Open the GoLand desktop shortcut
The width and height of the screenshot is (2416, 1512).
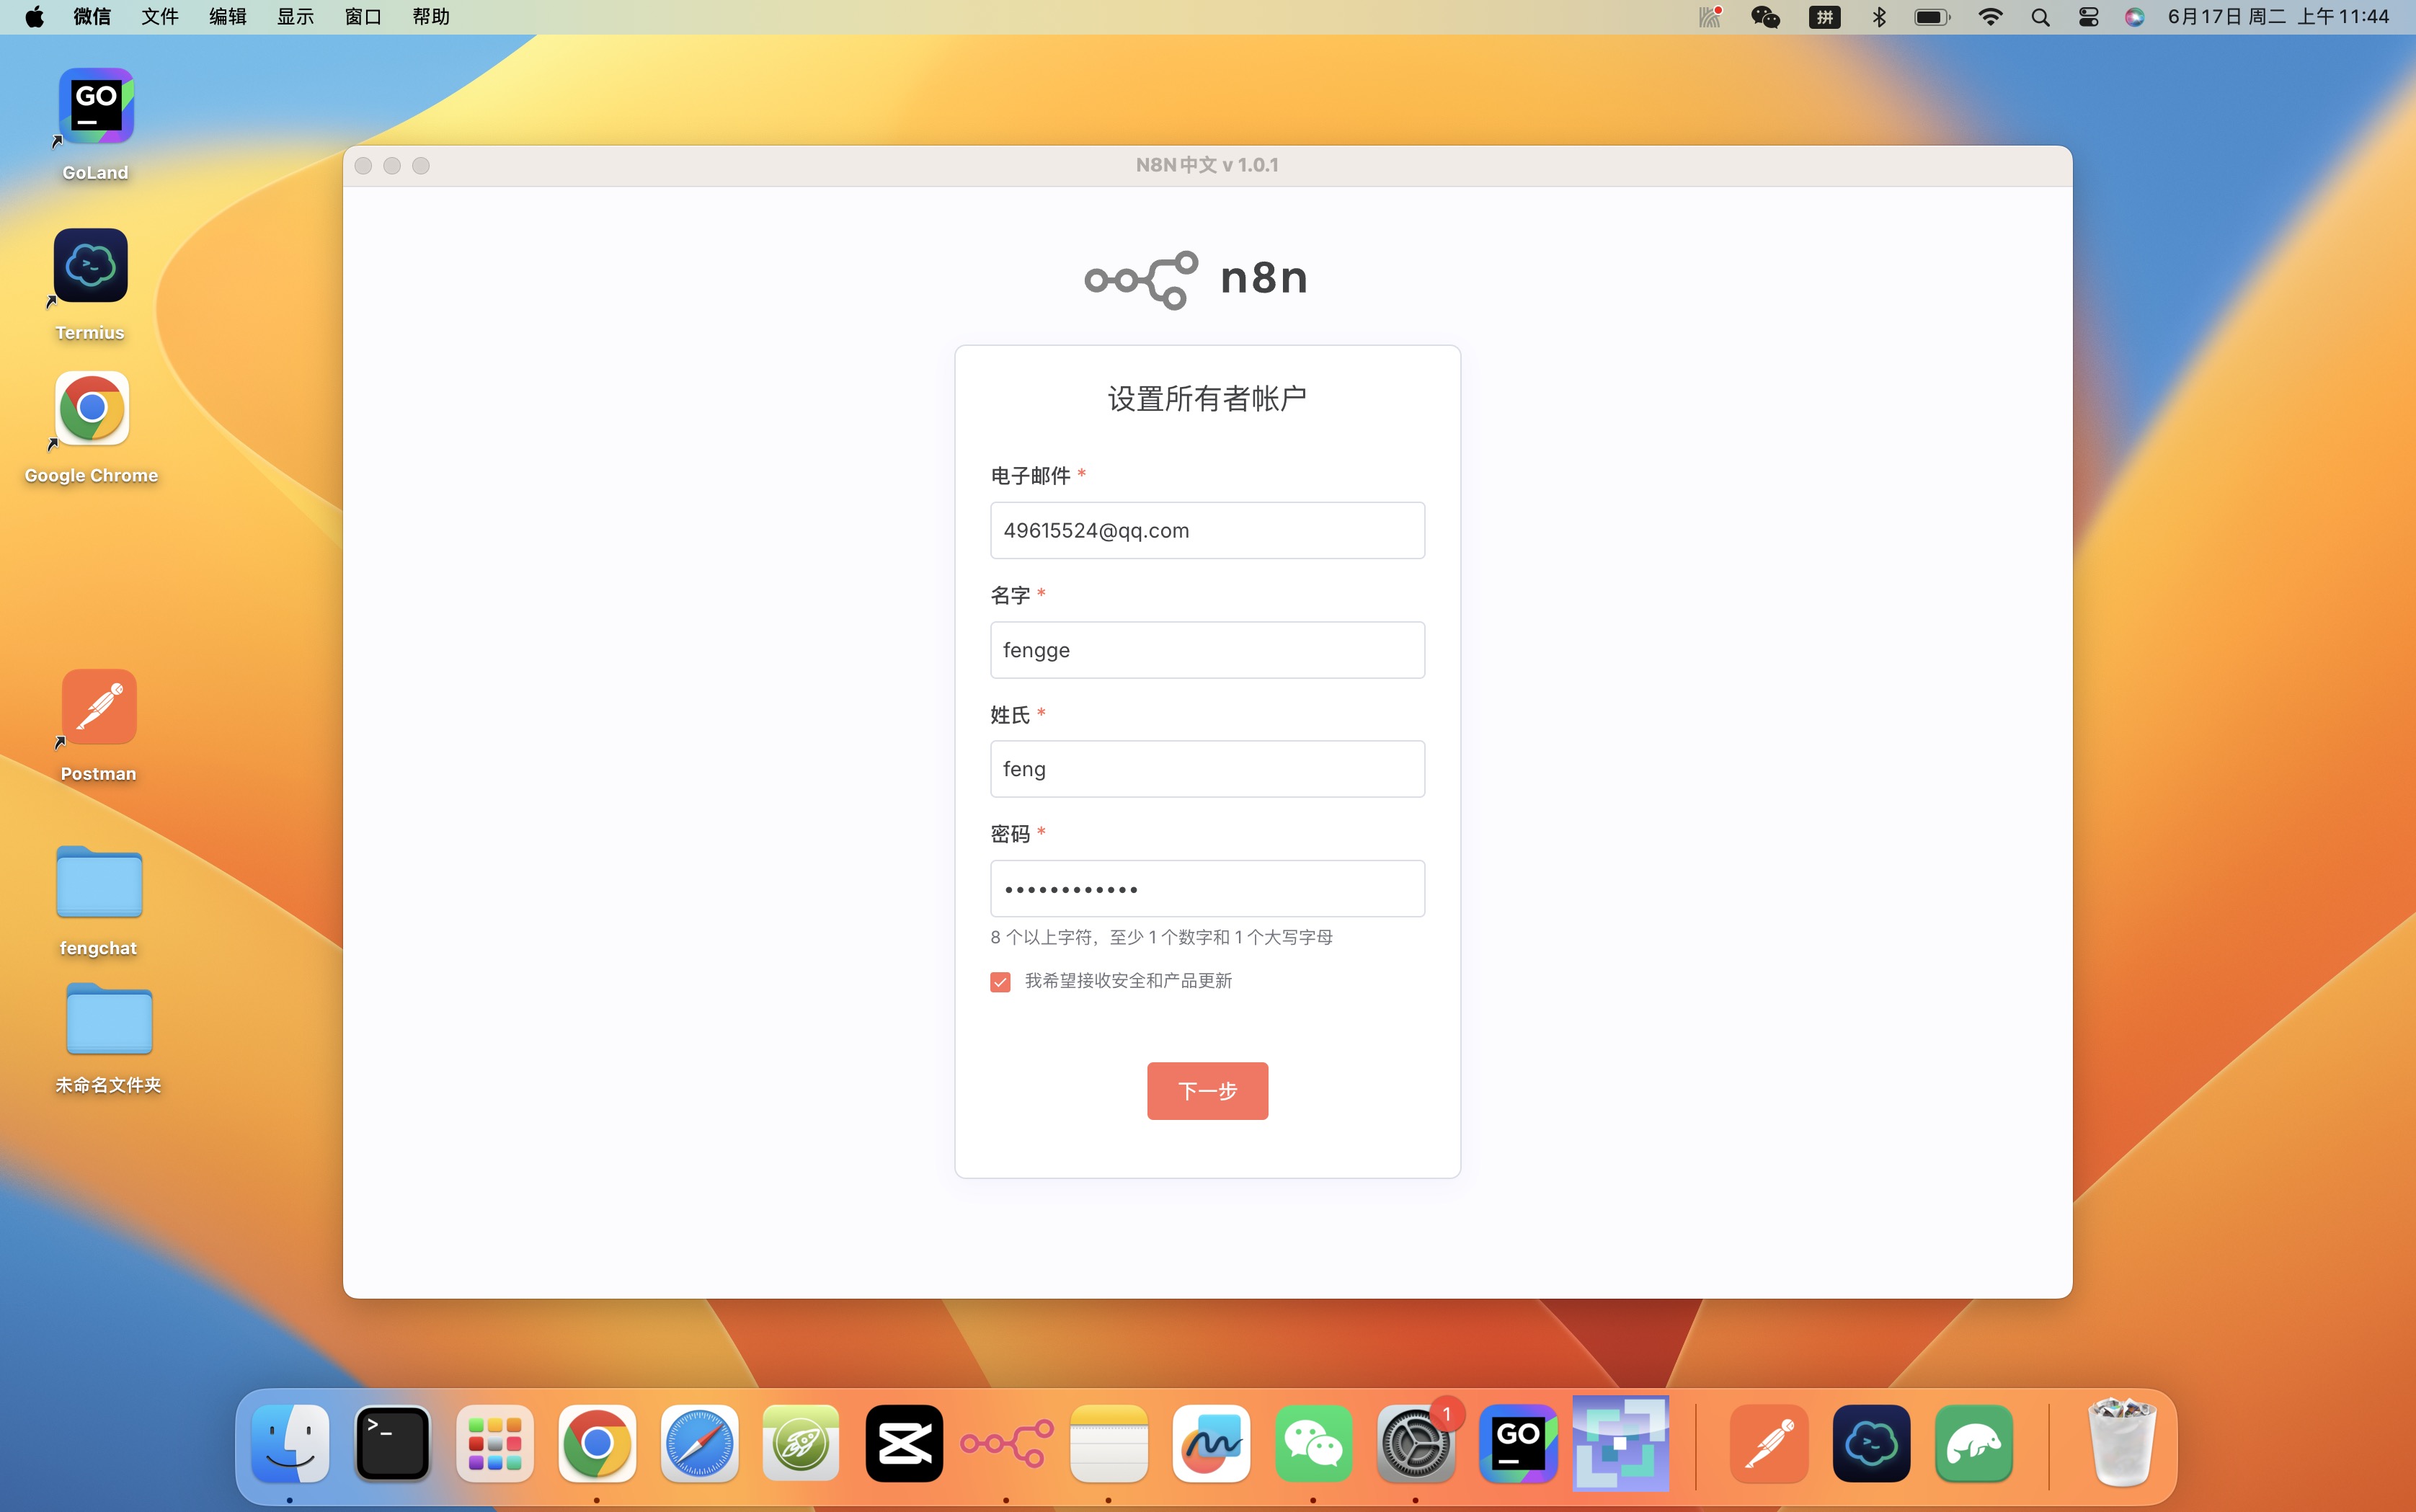pyautogui.click(x=96, y=106)
